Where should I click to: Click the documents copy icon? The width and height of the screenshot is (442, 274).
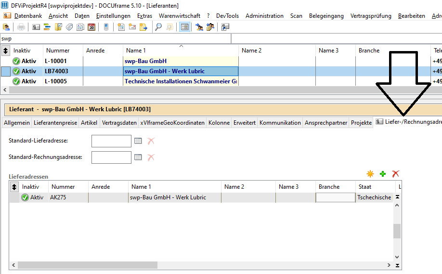(80, 27)
